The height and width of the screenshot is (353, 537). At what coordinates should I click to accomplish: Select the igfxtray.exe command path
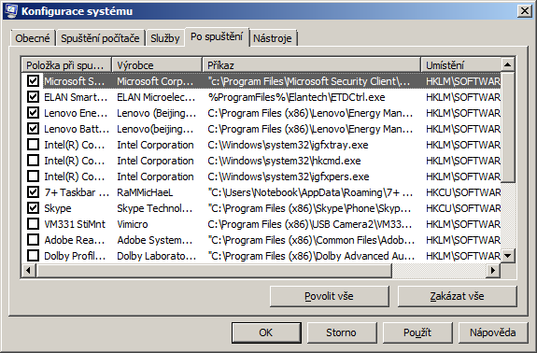(x=288, y=145)
